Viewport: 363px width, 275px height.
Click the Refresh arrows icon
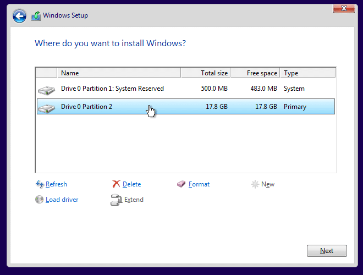point(40,184)
